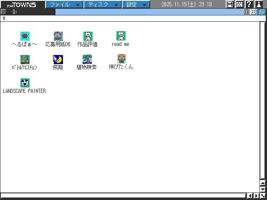The image size is (267, 200).
Task: Open the 植物検索 palm tree icon
Action: click(87, 59)
